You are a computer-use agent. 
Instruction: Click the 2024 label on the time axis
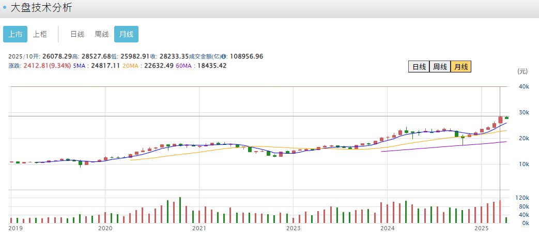[x=387, y=228]
